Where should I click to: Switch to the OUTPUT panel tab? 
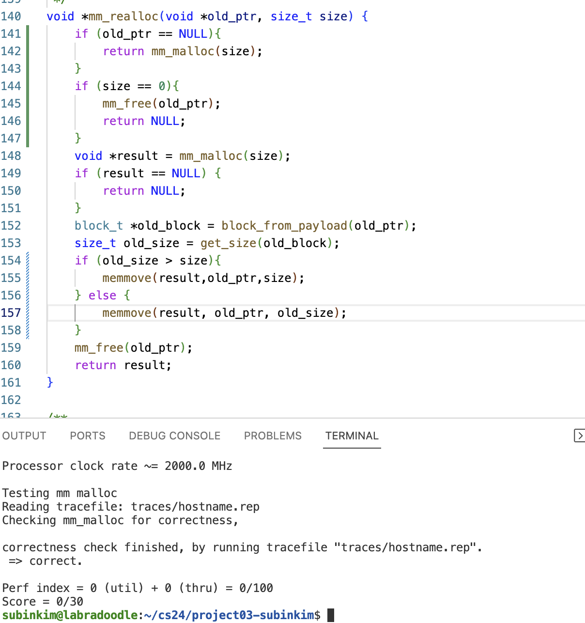point(24,436)
